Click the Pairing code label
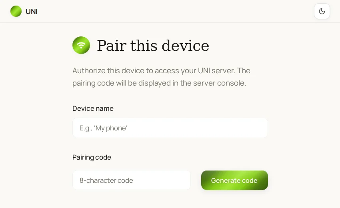This screenshot has height=208, width=340. 92,157
